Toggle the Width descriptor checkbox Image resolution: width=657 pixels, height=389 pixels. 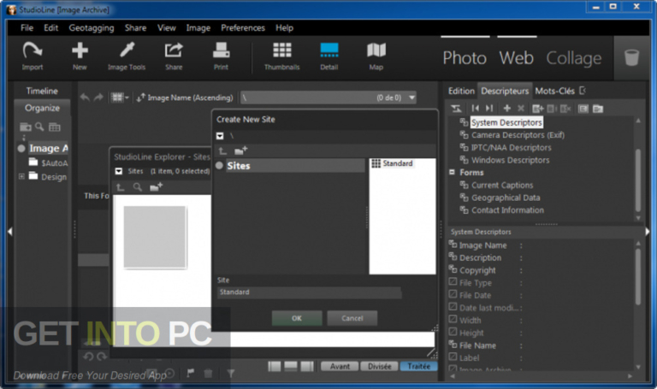coord(453,319)
